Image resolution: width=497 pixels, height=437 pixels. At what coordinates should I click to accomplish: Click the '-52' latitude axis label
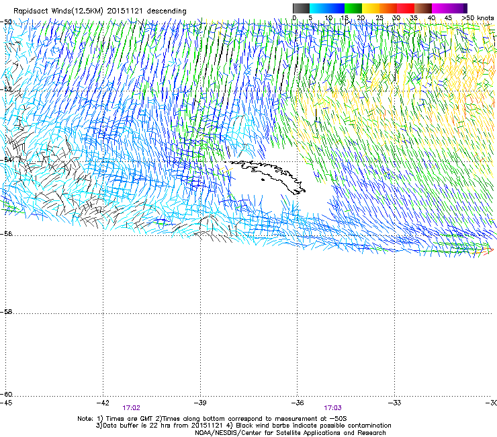coord(6,89)
